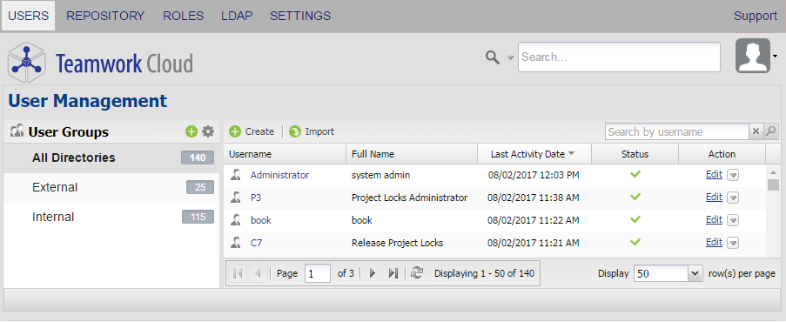Click Edit link for user book
Image resolution: width=786 pixels, height=322 pixels.
click(x=714, y=219)
